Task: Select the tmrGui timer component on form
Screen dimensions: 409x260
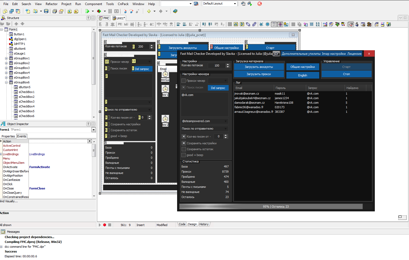Action: (x=165, y=74)
